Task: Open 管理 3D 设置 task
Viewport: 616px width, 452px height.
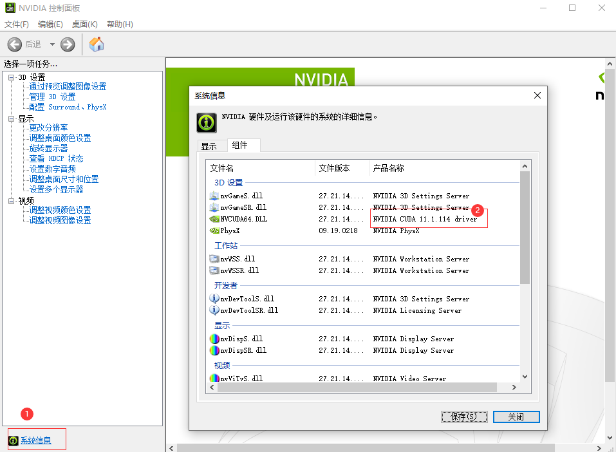Action: (x=52, y=97)
